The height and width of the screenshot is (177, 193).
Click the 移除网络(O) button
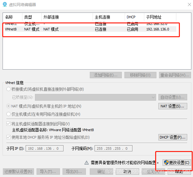(x=140, y=75)
